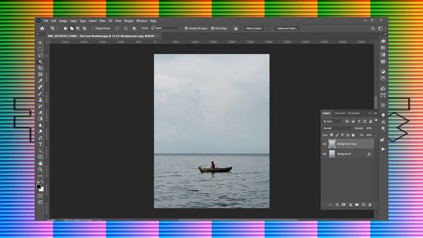Click the Subtract from selection mode icon
The width and height of the screenshot is (423, 238).
tap(78, 28)
